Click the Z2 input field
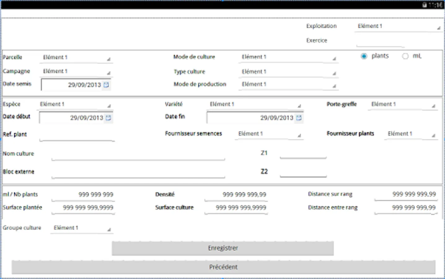445x279 pixels. tap(303, 171)
